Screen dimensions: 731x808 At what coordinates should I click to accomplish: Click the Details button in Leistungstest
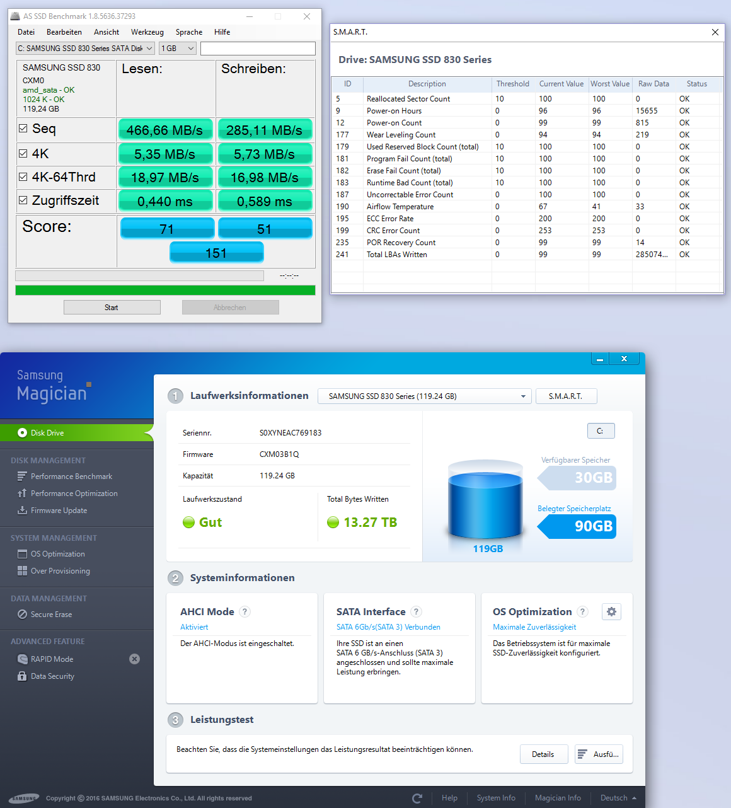click(543, 754)
